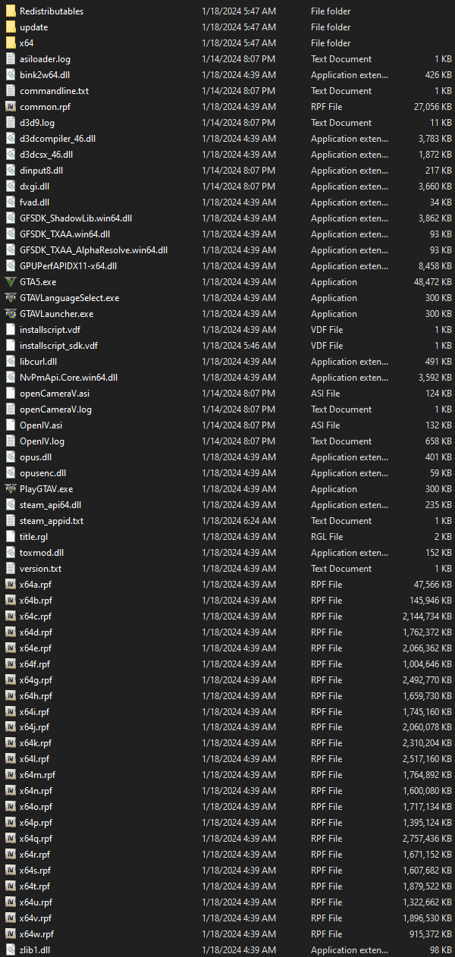
Task: Select GPUPerfAPIDX11-x64.dll file name
Action: [x=68, y=266]
